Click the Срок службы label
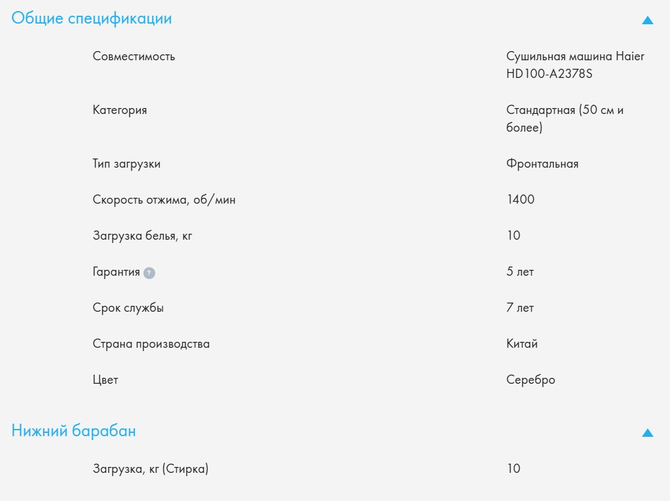670x501 pixels. [128, 308]
